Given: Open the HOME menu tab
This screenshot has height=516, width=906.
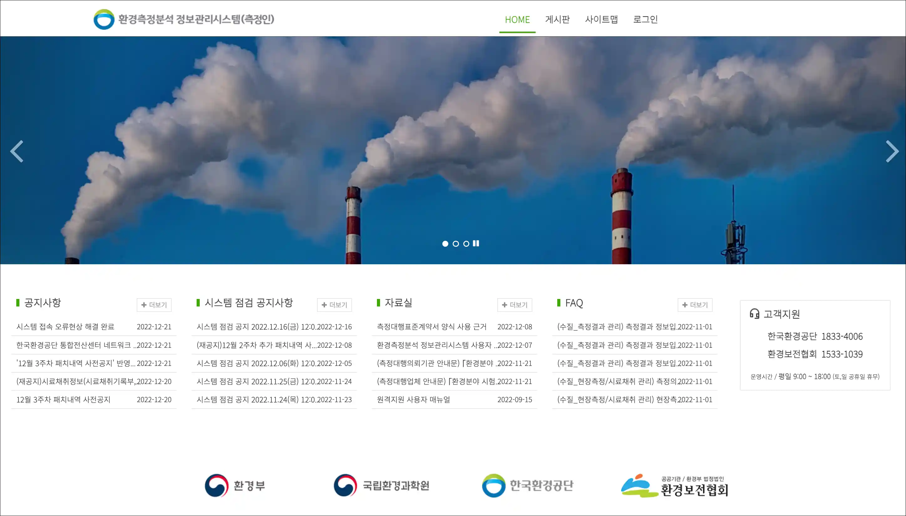Looking at the screenshot, I should pos(517,19).
